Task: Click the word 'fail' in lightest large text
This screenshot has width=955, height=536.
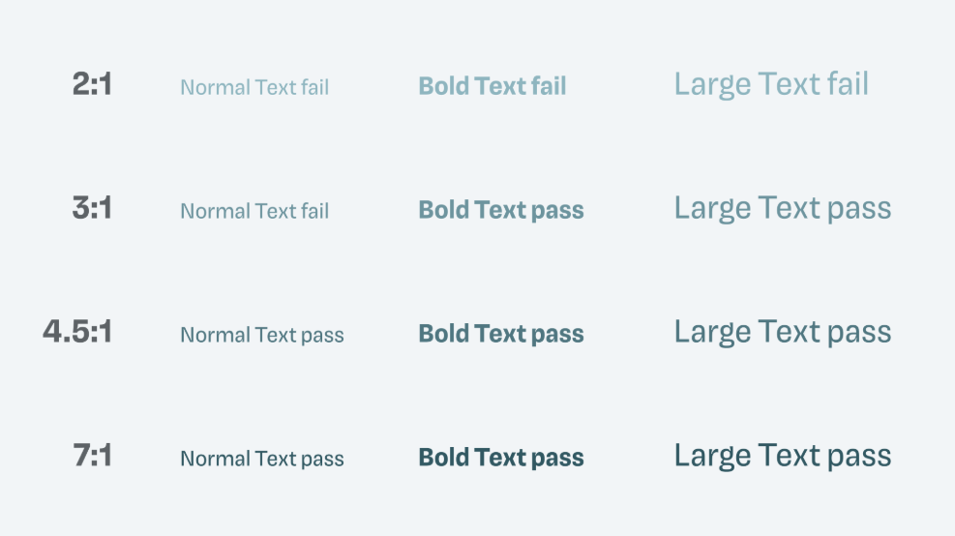Action: click(844, 83)
